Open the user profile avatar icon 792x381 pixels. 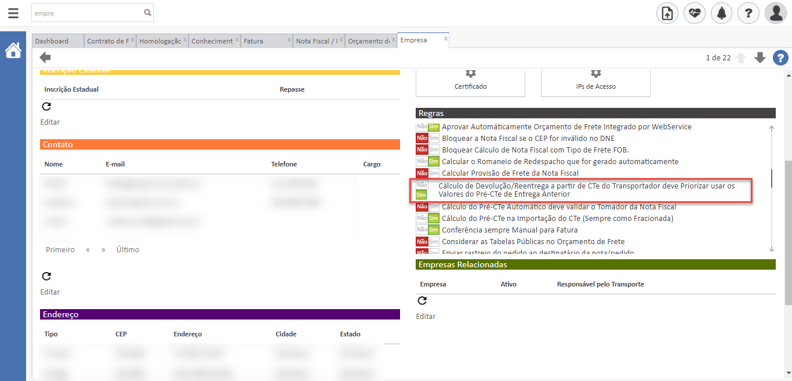pos(775,13)
